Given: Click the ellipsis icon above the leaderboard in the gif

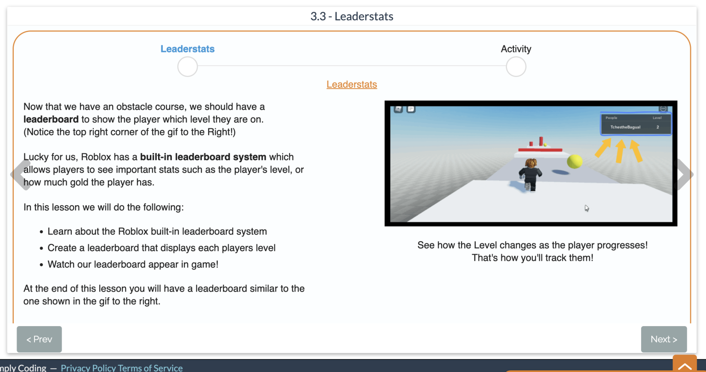Looking at the screenshot, I should (663, 109).
